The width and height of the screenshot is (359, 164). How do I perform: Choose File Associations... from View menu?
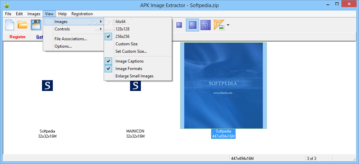point(73,39)
